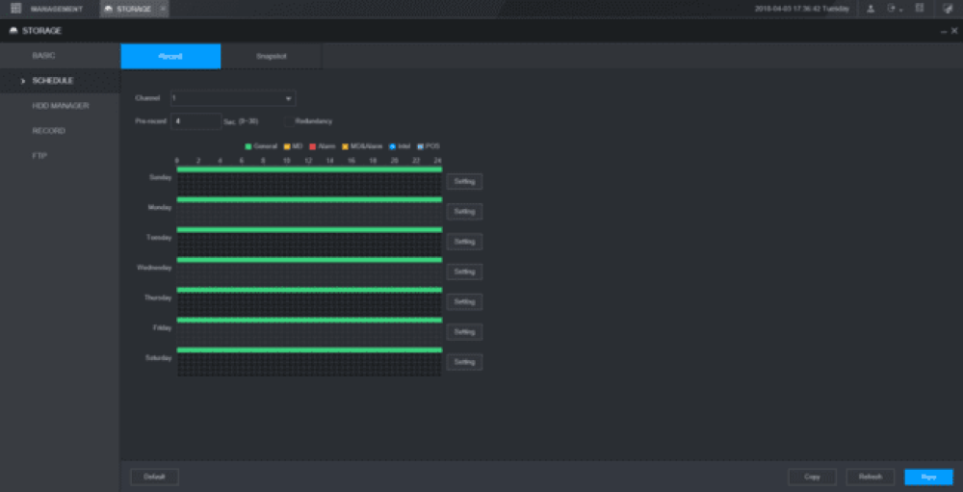Open RECORD in the sidebar
Image resolution: width=963 pixels, height=492 pixels.
pyautogui.click(x=48, y=131)
